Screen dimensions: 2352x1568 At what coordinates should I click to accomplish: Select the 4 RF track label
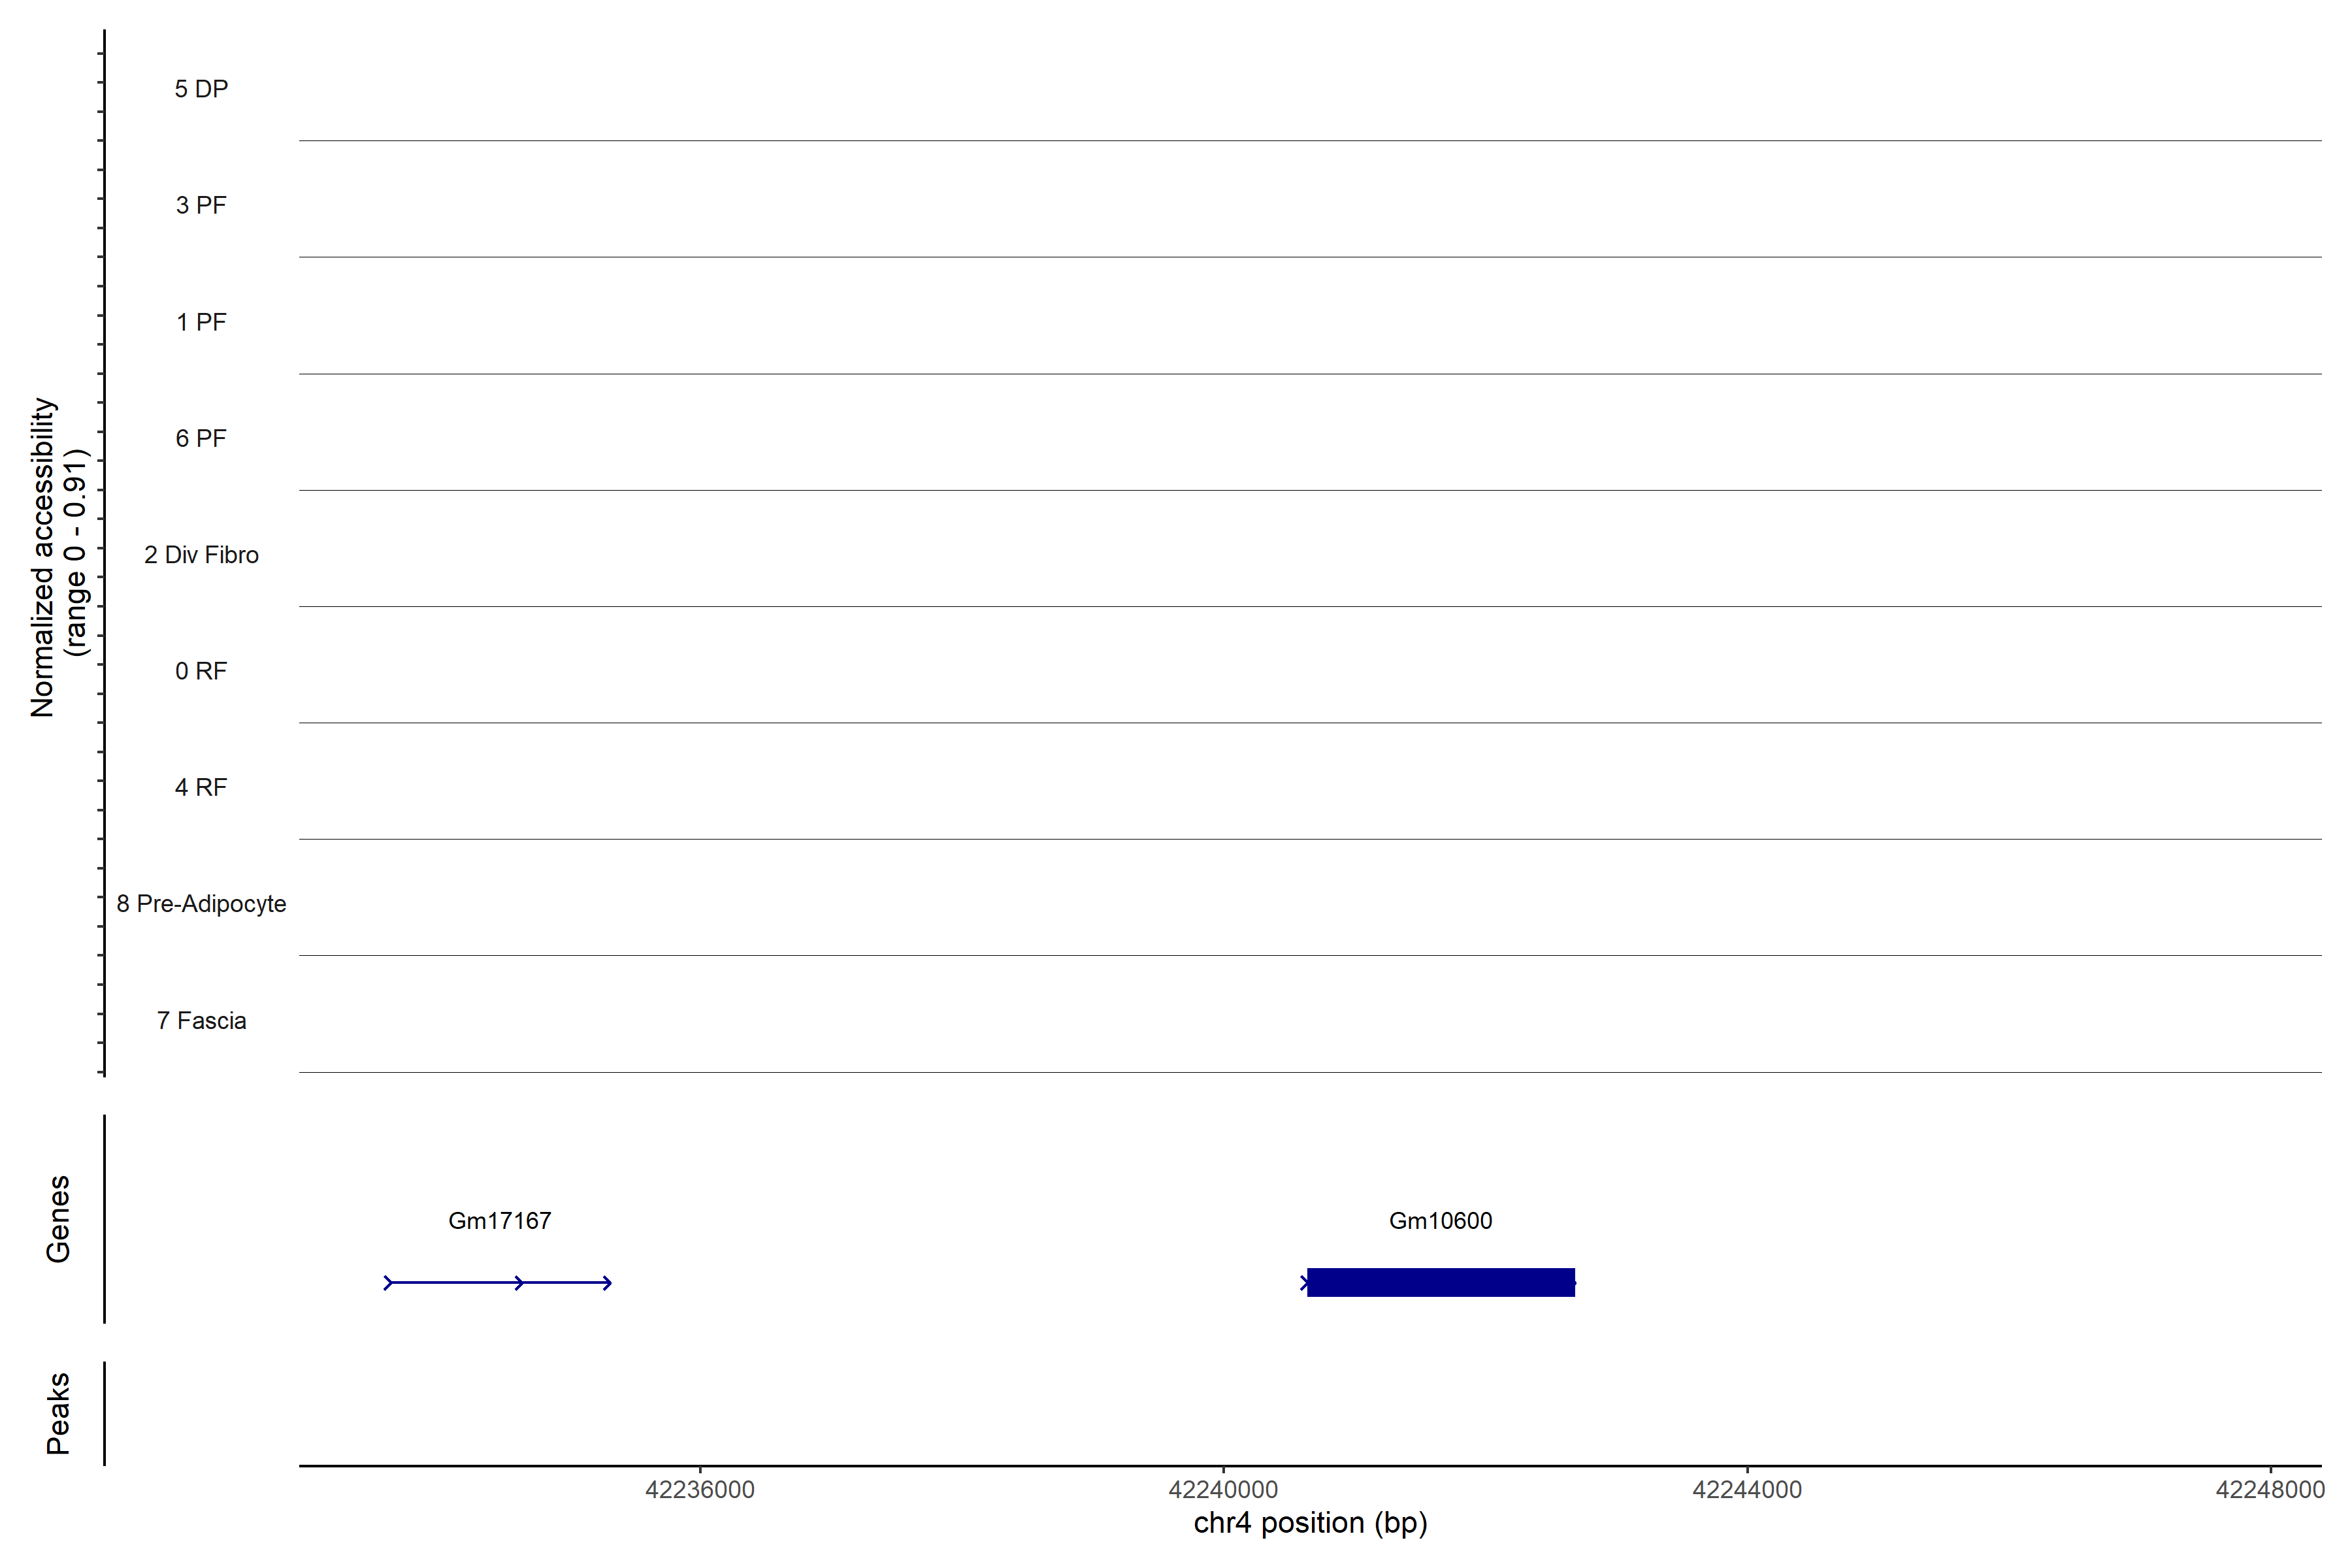[x=201, y=787]
